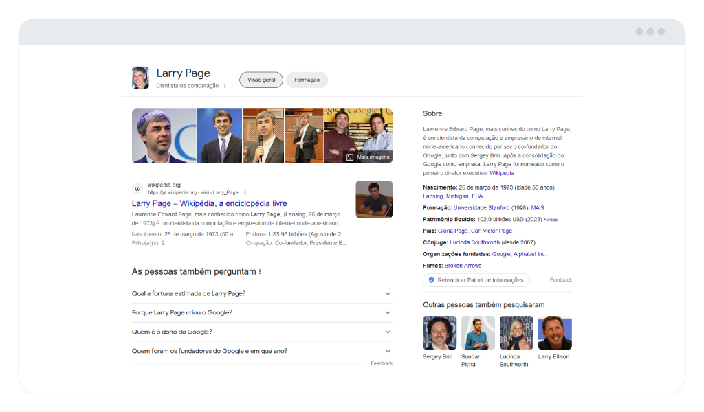Image resolution: width=704 pixels, height=412 pixels.
Task: Click the Fortuna: US$ 93 bilhões snippet
Action: (x=296, y=234)
